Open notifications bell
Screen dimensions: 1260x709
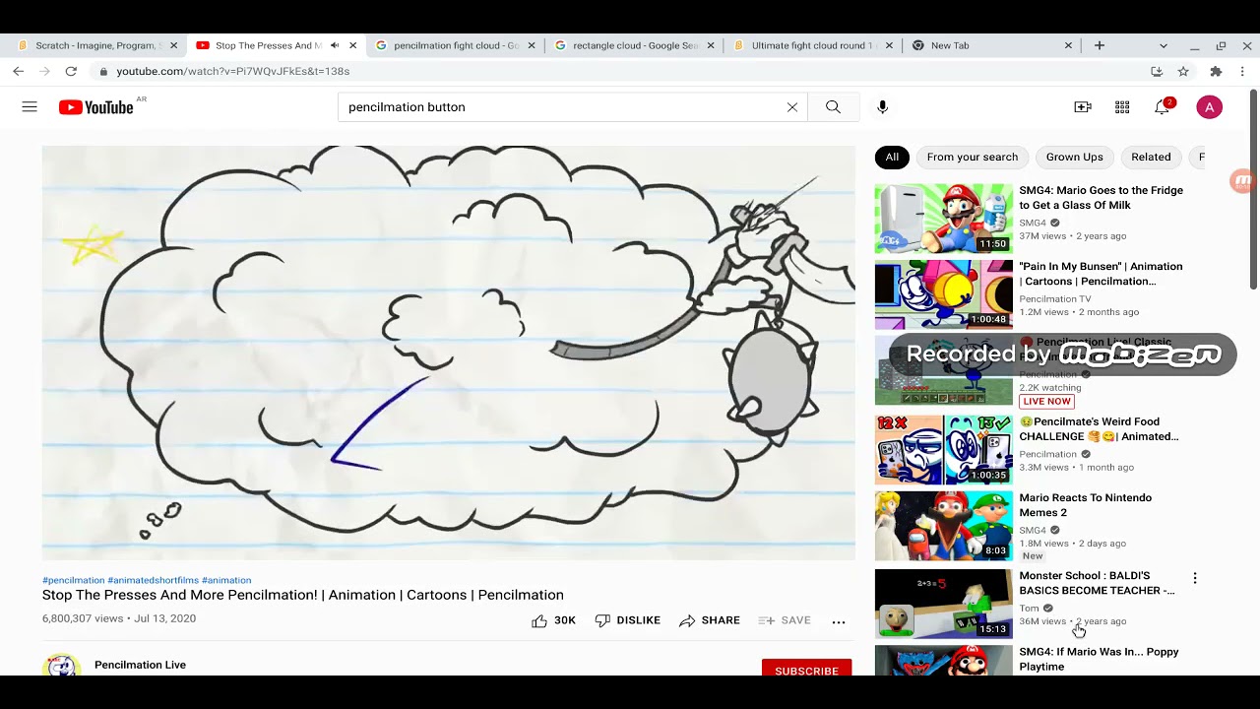[1163, 106]
